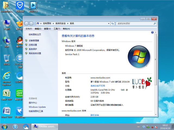Open Word 2007 desktop shortcut
The width and height of the screenshot is (174, 130).
[x=7, y=112]
